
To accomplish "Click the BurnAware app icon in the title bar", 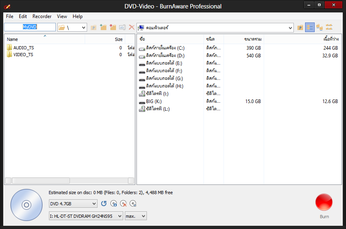I will (7, 6).
